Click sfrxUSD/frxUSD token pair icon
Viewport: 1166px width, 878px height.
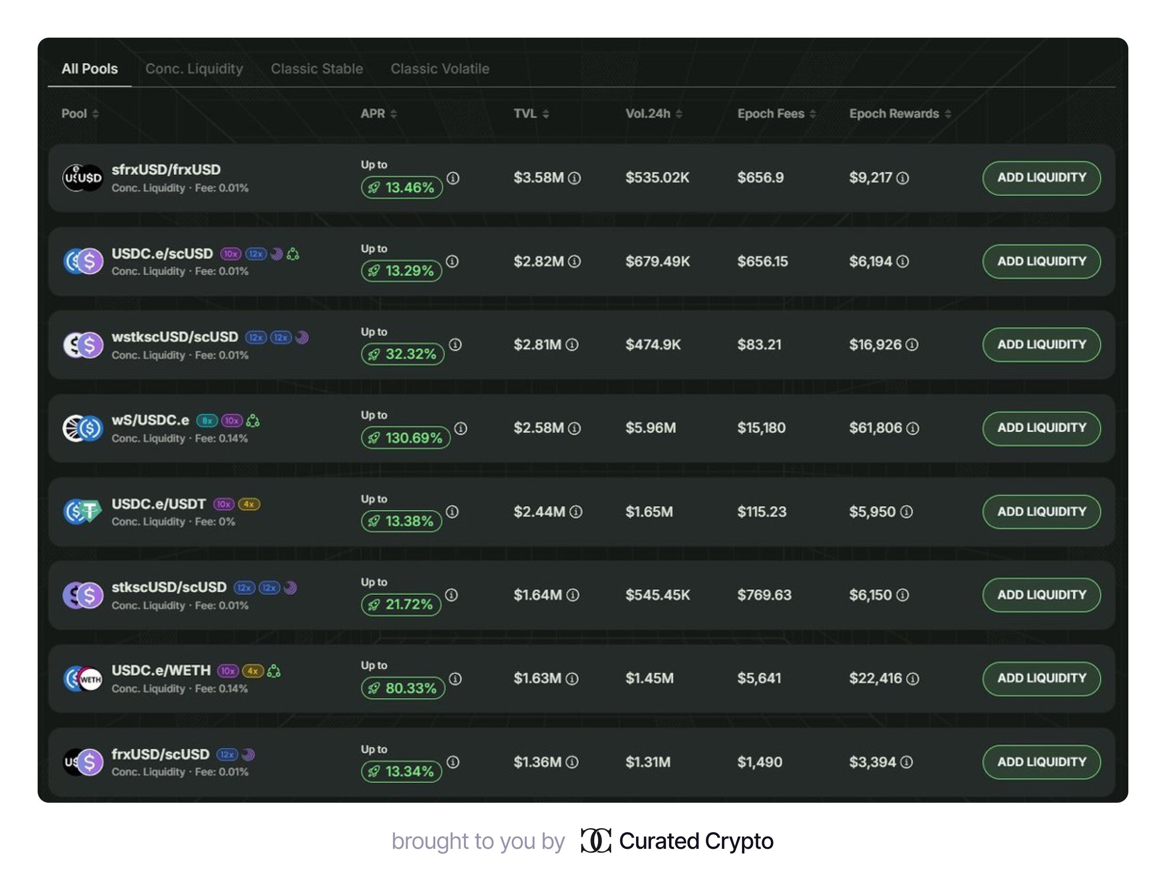[83, 178]
